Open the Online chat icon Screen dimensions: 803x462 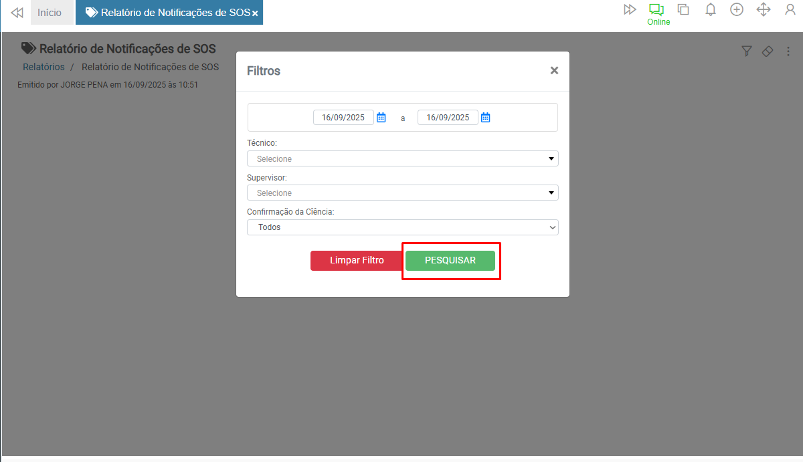(656, 10)
